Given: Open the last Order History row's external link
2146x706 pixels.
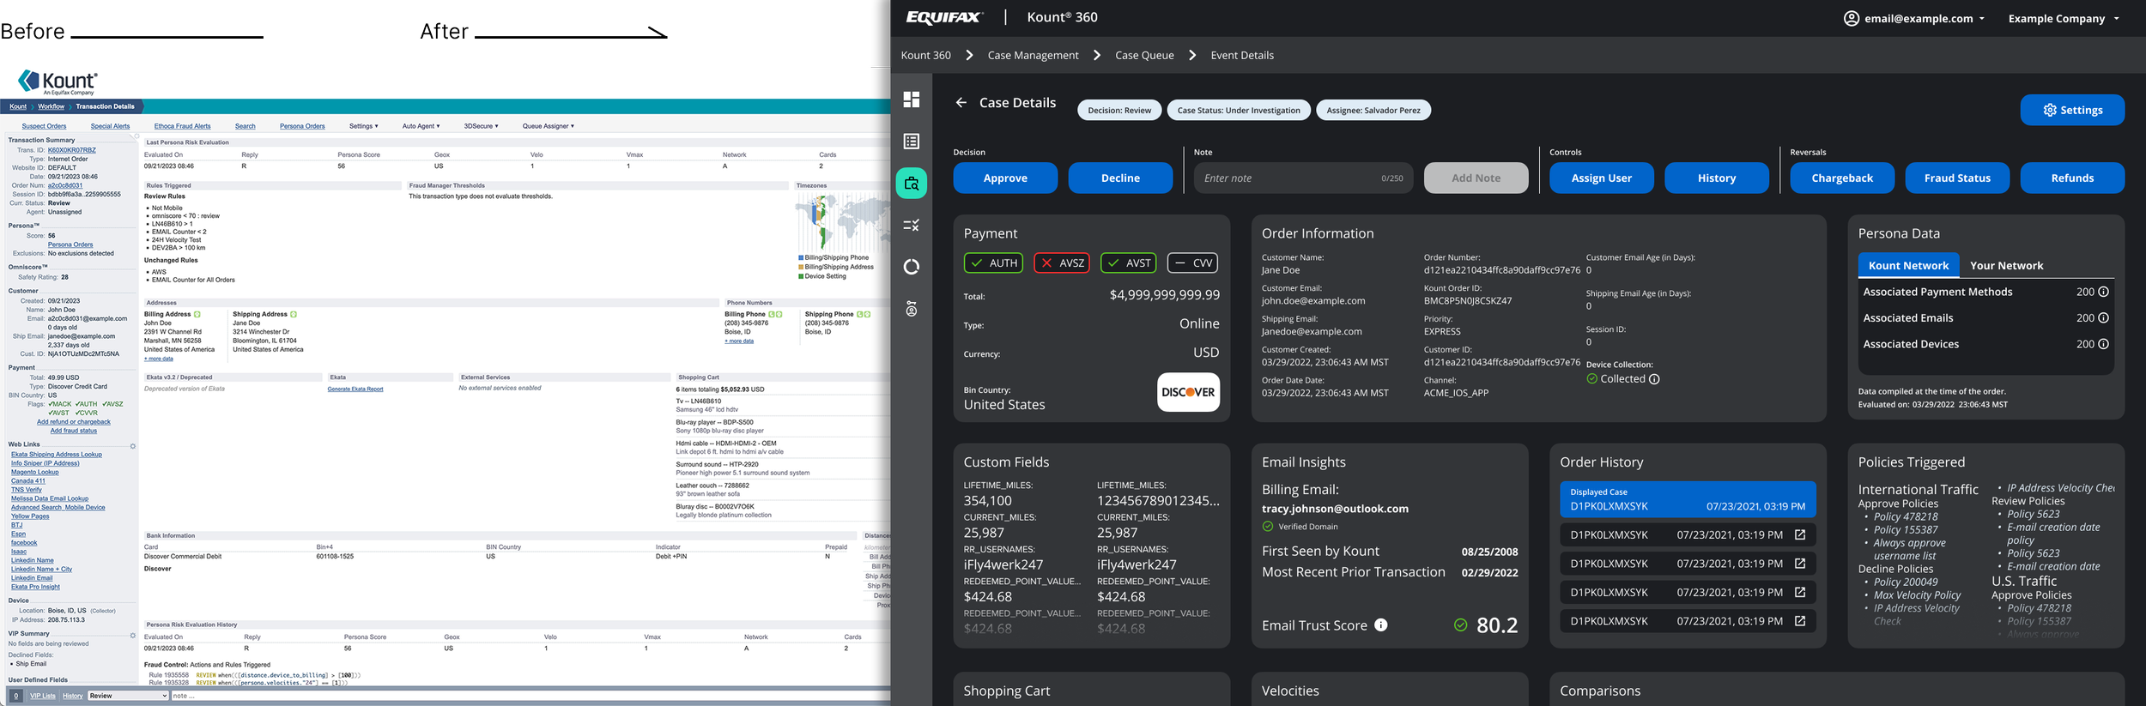Looking at the screenshot, I should [1800, 620].
